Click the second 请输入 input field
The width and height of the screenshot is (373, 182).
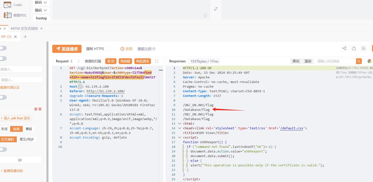tap(21, 80)
